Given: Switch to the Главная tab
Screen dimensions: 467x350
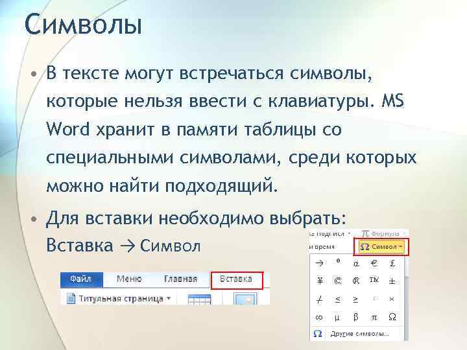Looking at the screenshot, I should click(180, 279).
